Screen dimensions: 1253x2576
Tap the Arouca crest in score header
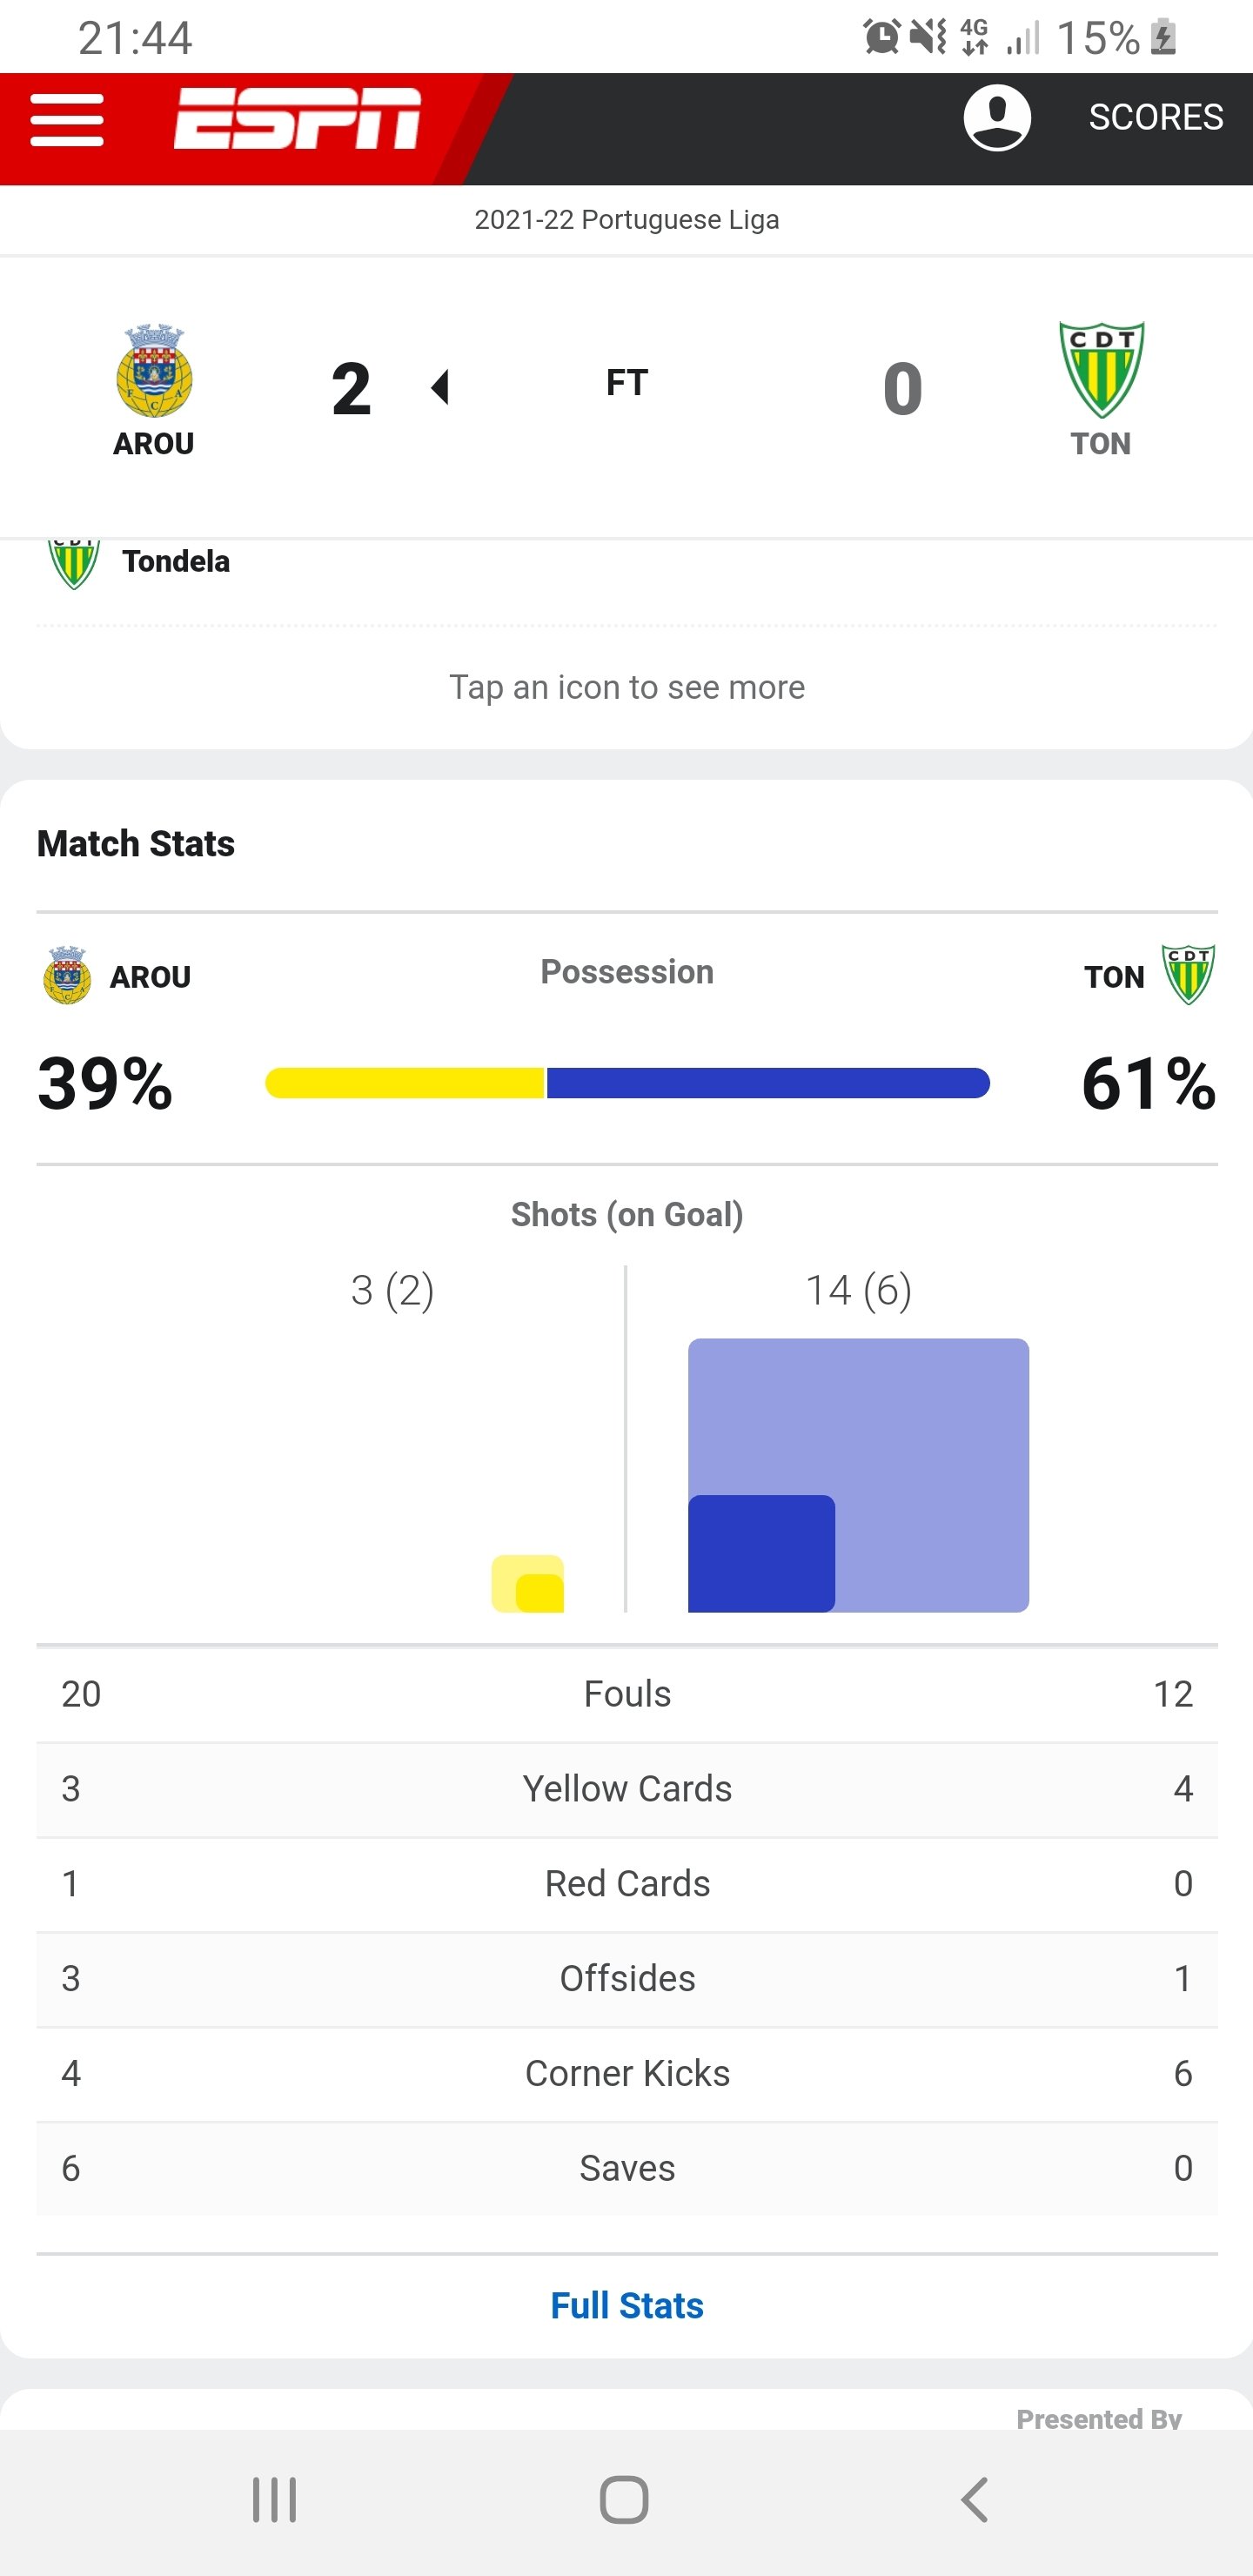click(x=154, y=371)
